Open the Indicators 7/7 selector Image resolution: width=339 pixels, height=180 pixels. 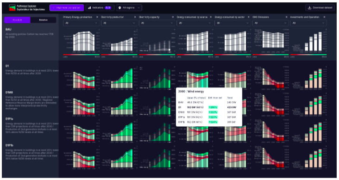click(x=100, y=8)
